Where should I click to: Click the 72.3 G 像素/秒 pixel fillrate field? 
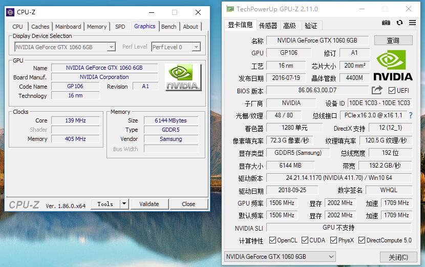click(289, 140)
